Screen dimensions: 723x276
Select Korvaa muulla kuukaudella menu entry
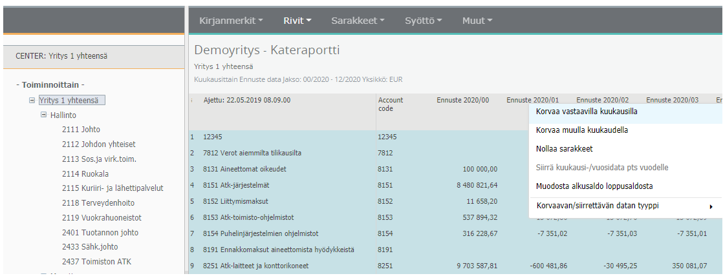pos(582,130)
